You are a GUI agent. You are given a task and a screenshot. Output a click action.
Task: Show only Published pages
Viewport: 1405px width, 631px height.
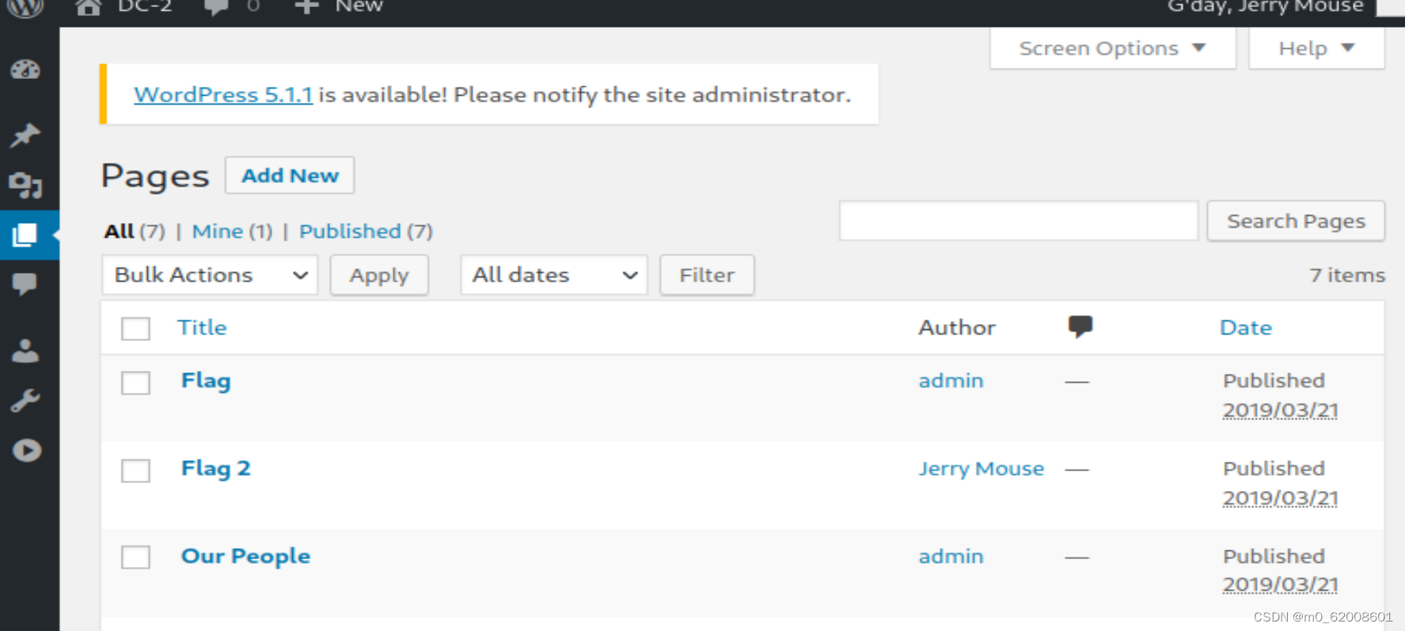point(350,231)
